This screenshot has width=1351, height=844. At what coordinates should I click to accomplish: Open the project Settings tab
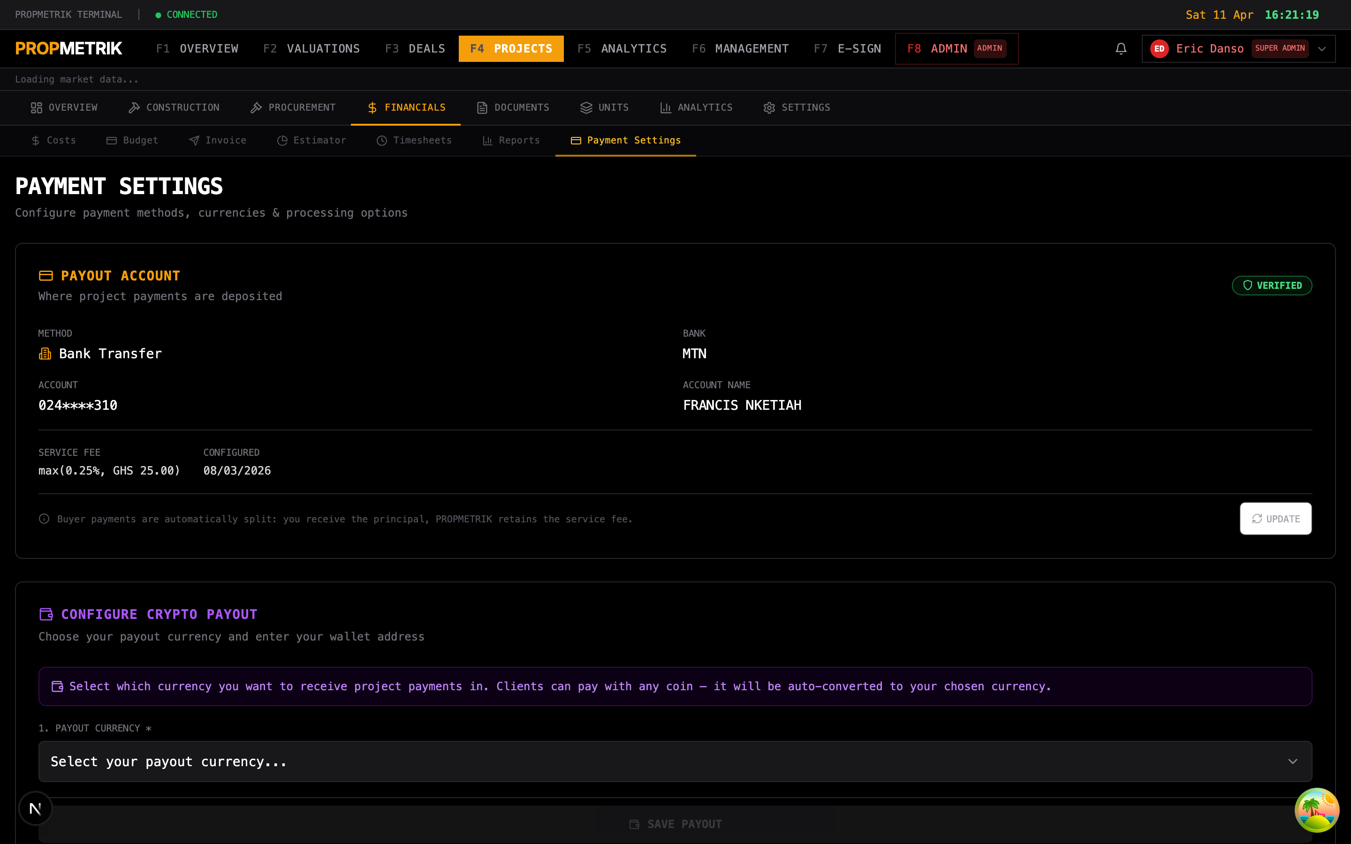[796, 107]
